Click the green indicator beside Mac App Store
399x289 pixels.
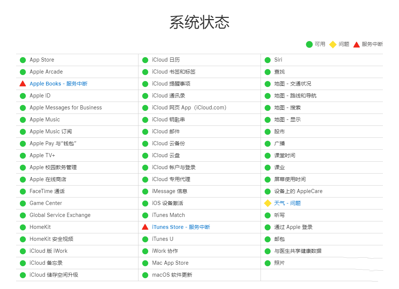click(x=145, y=263)
